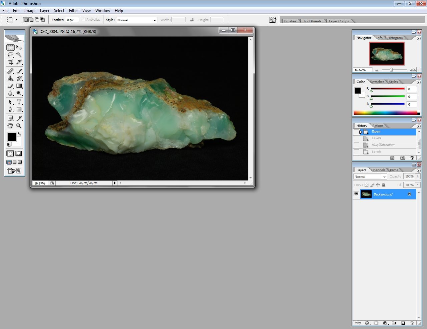This screenshot has width=427, height=329.
Task: Switch to the Channels tab
Action: point(378,170)
